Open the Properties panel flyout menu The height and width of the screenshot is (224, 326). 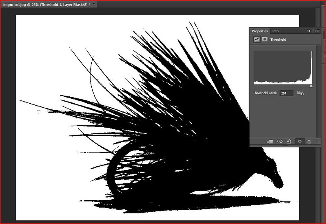point(316,31)
